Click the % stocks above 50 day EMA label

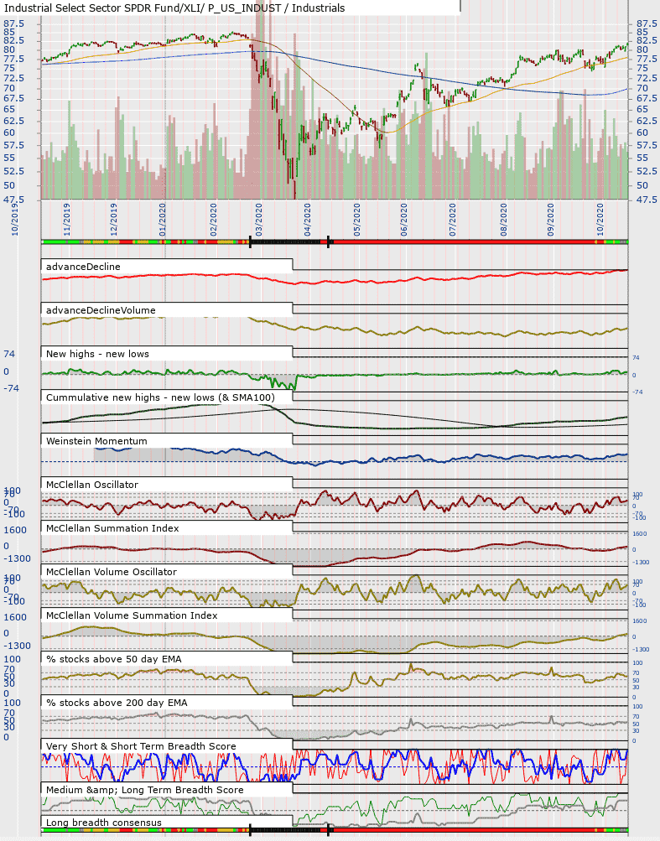click(x=114, y=659)
